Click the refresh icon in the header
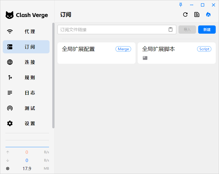This screenshot has width=219, height=174. (185, 14)
